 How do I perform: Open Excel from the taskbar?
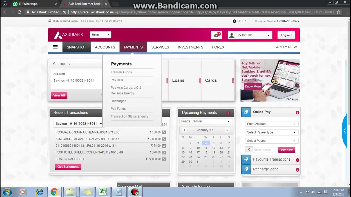coord(103,192)
